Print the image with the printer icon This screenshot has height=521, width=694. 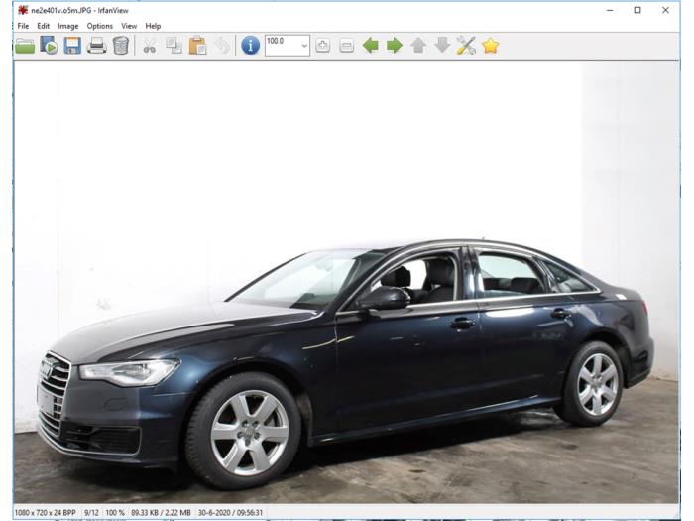click(x=96, y=46)
